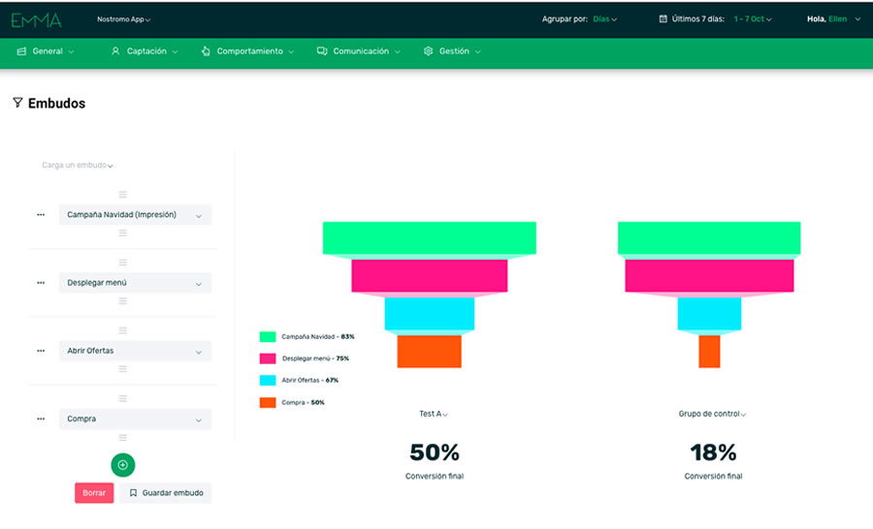Open the Carga un embudo dropdown
The image size is (873, 529).
tap(78, 166)
